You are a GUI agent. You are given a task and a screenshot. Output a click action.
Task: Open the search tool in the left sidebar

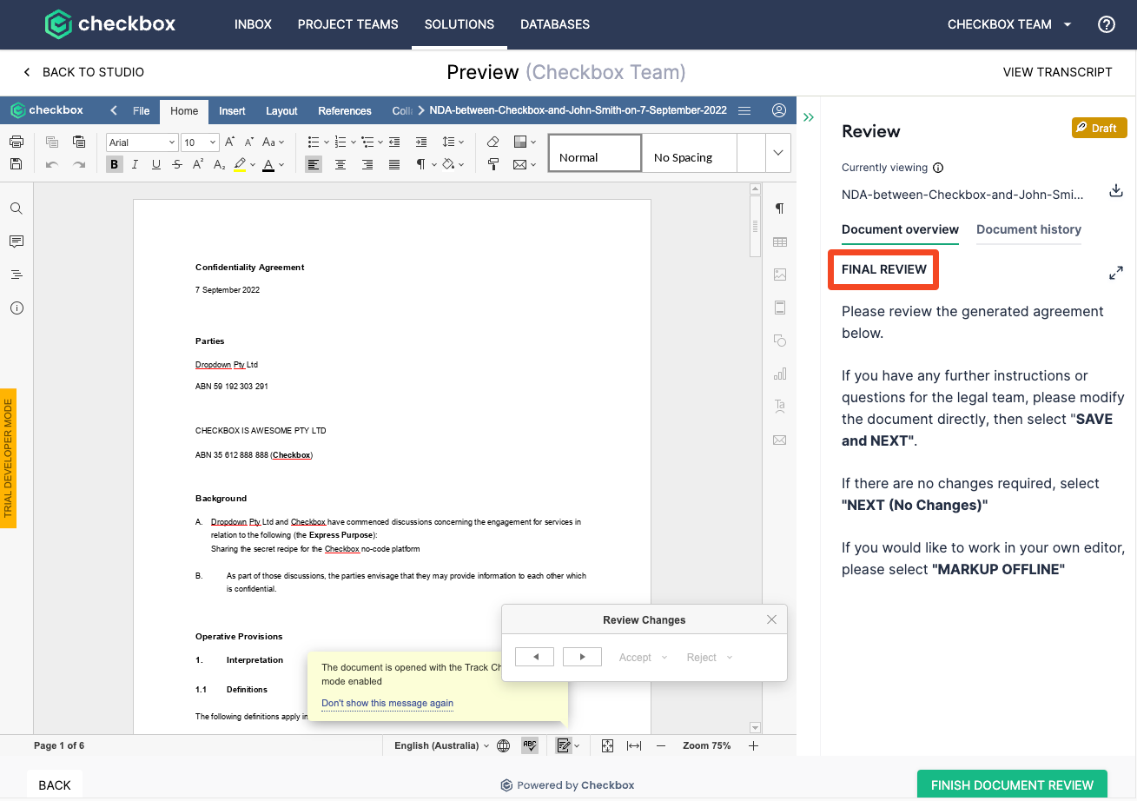(x=17, y=209)
